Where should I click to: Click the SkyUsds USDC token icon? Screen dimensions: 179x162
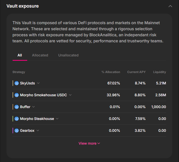pyautogui.click(x=17, y=83)
